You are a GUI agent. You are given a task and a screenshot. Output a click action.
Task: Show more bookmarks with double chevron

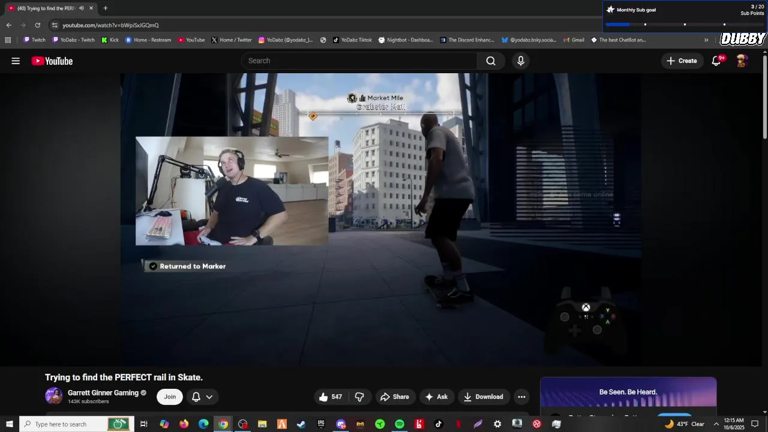point(706,40)
